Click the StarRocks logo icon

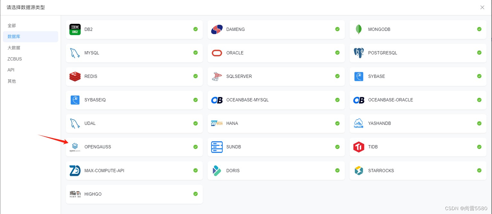tap(359, 171)
